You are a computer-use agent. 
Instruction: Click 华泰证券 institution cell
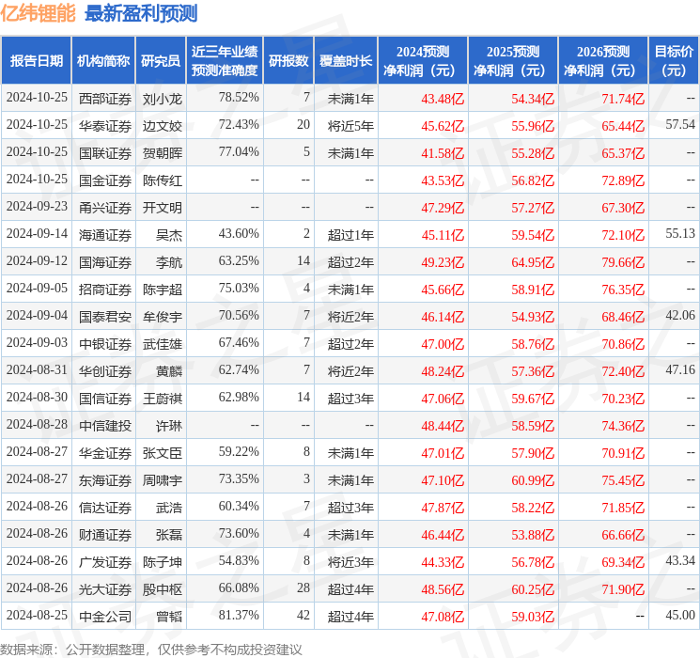(x=105, y=126)
